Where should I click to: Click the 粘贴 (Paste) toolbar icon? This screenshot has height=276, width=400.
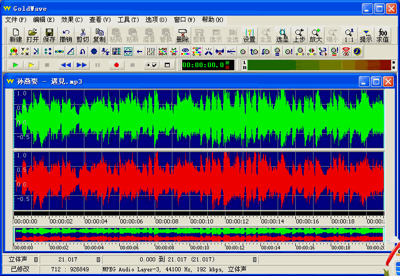116,35
